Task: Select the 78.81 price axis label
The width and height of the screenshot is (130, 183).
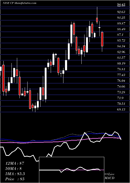Action: pos(121,69)
